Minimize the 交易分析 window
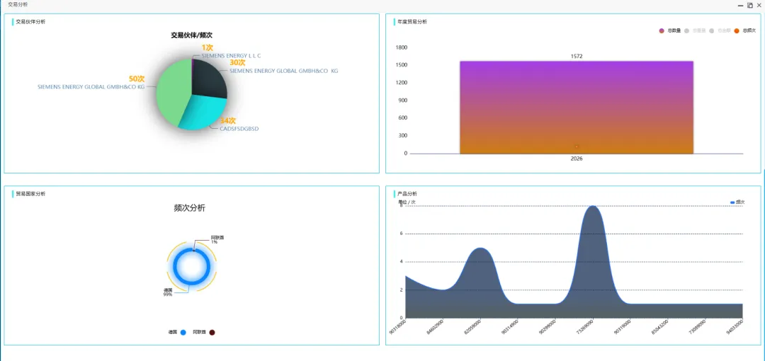This screenshot has height=361, width=765. (741, 5)
